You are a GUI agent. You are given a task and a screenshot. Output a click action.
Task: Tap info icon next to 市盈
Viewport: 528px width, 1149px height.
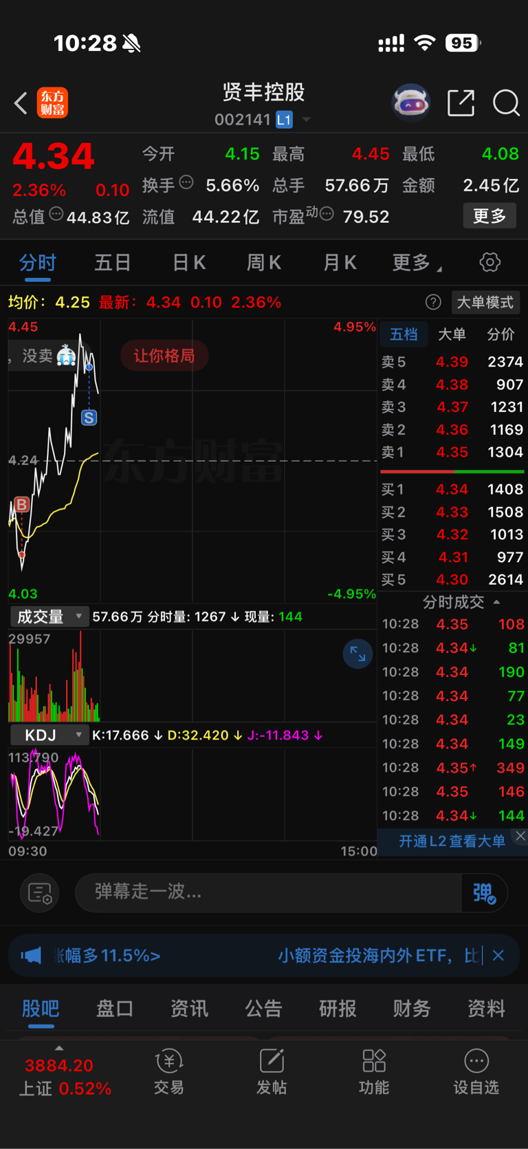click(x=327, y=214)
